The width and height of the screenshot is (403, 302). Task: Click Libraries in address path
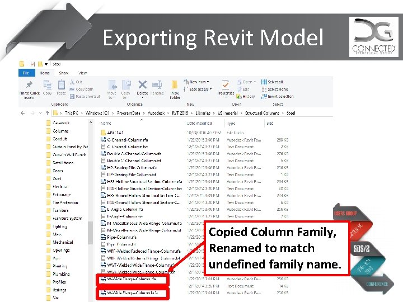click(203, 113)
